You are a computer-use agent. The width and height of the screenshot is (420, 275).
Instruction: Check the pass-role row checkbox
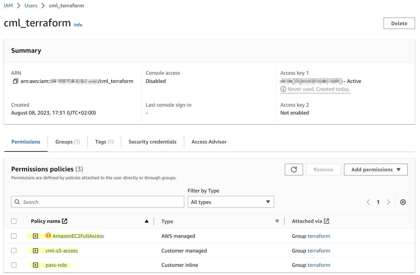pos(14,265)
